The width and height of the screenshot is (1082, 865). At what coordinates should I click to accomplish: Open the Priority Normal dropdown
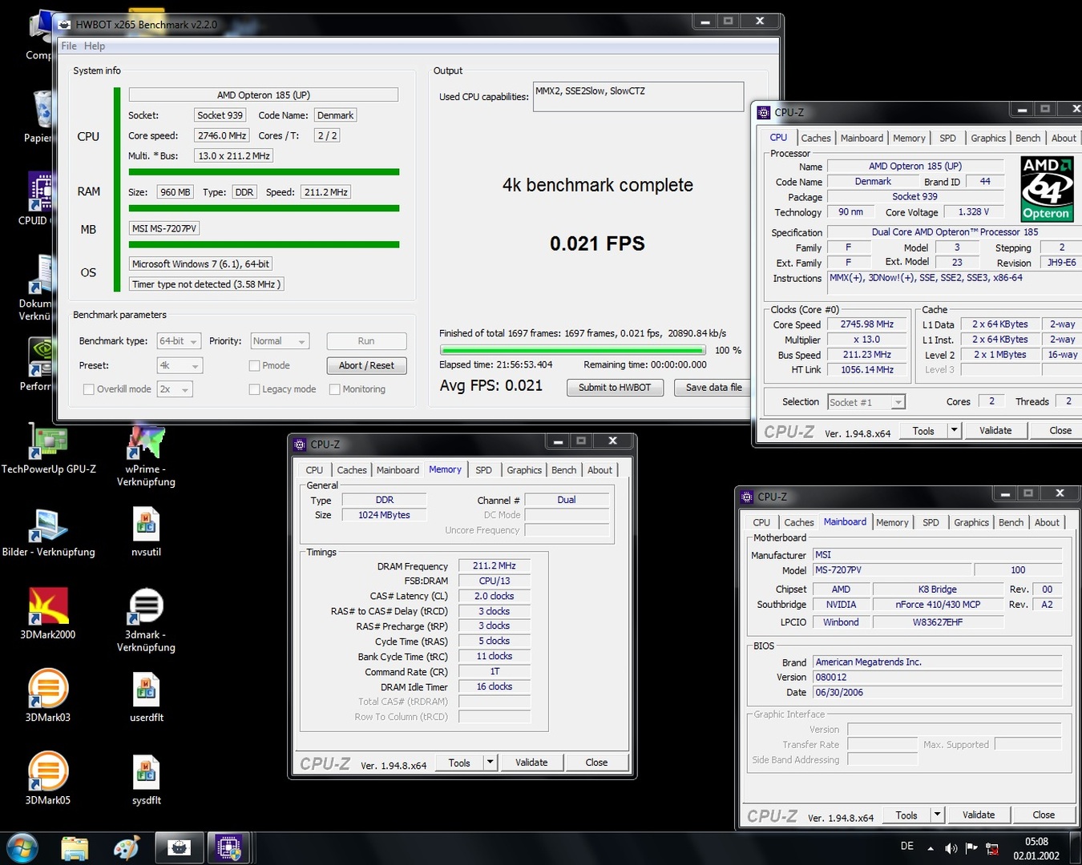pyautogui.click(x=280, y=341)
